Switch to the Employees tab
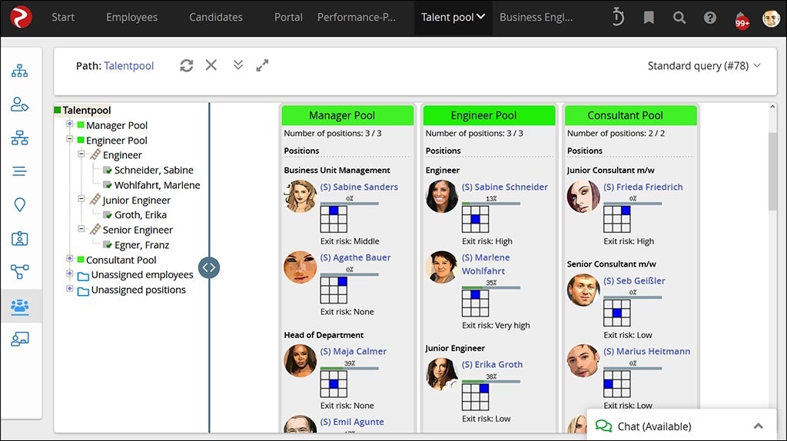The height and width of the screenshot is (441, 787). pos(131,18)
